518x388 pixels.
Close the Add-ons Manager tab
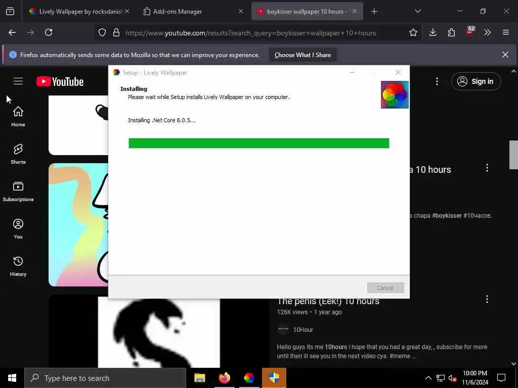[x=241, y=11]
